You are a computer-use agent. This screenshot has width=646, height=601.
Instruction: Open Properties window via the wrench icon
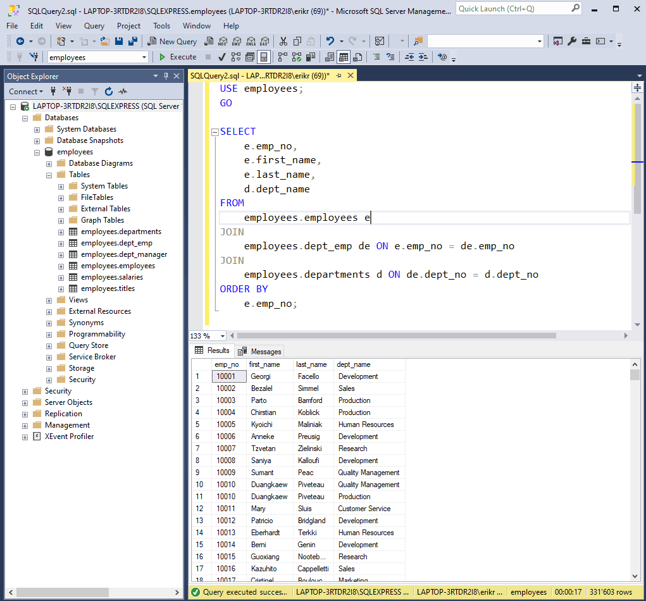(572, 41)
